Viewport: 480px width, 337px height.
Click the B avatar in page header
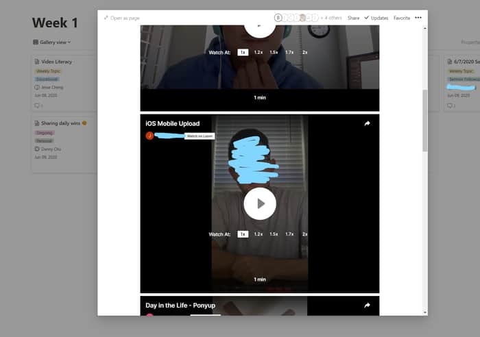(x=278, y=18)
